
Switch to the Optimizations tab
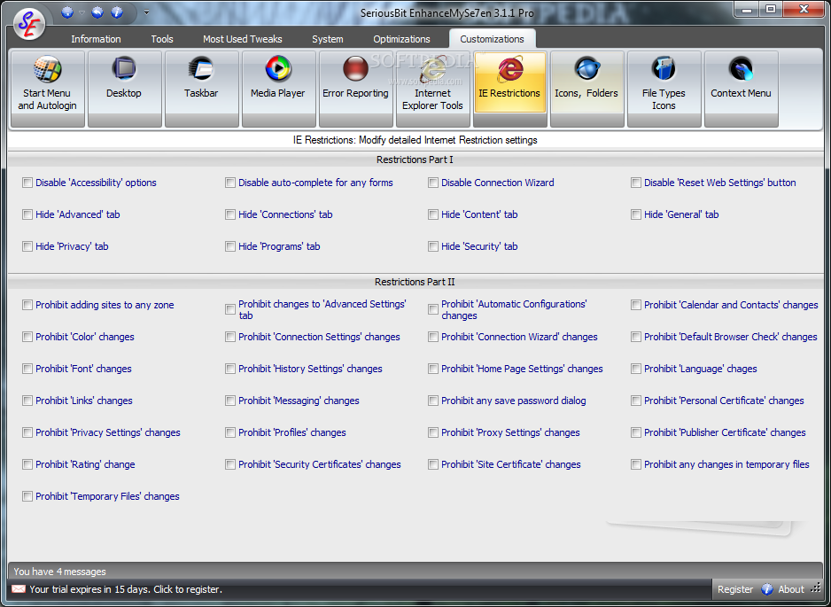[x=401, y=39]
